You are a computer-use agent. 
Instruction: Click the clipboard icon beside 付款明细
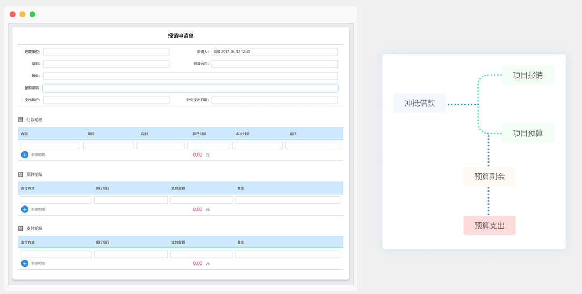tap(21, 120)
